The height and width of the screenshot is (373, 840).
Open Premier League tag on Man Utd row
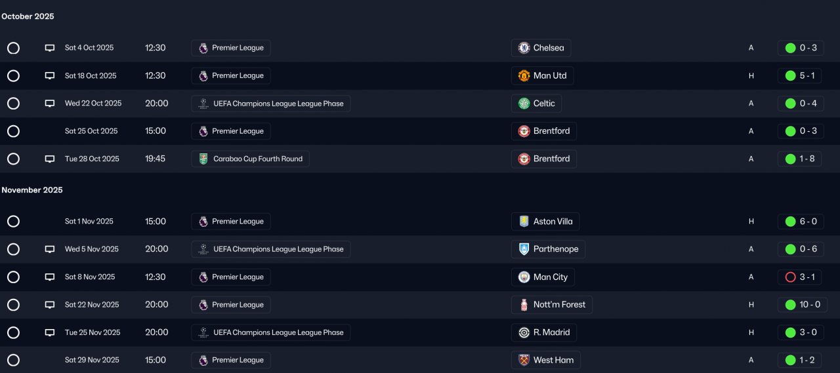coord(231,75)
